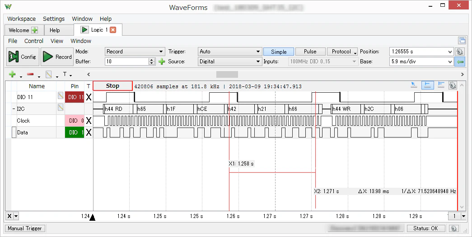Screen dimensions: 472x237
Task: Select the Simple trigger mode
Action: pos(279,52)
